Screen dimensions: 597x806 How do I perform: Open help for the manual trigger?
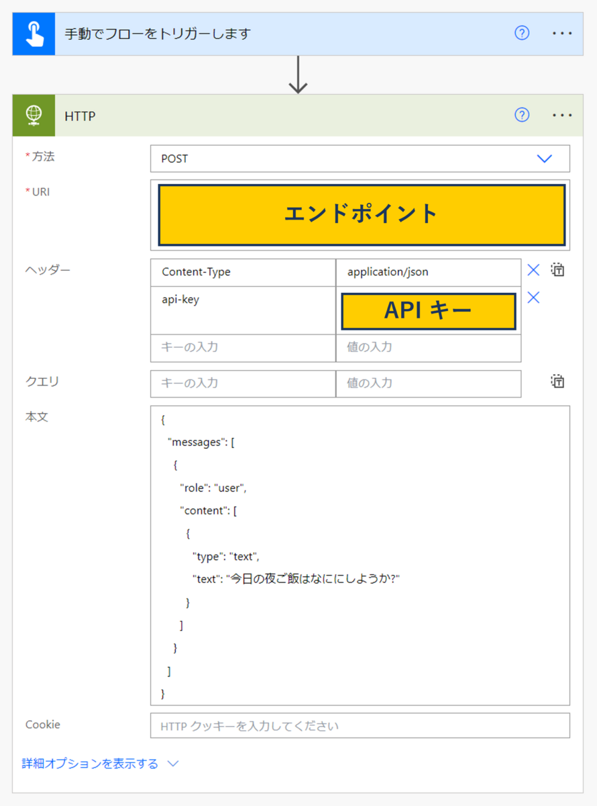tap(521, 32)
